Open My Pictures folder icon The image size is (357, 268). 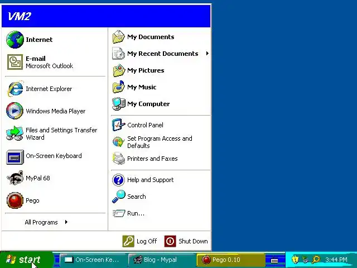[x=119, y=70]
